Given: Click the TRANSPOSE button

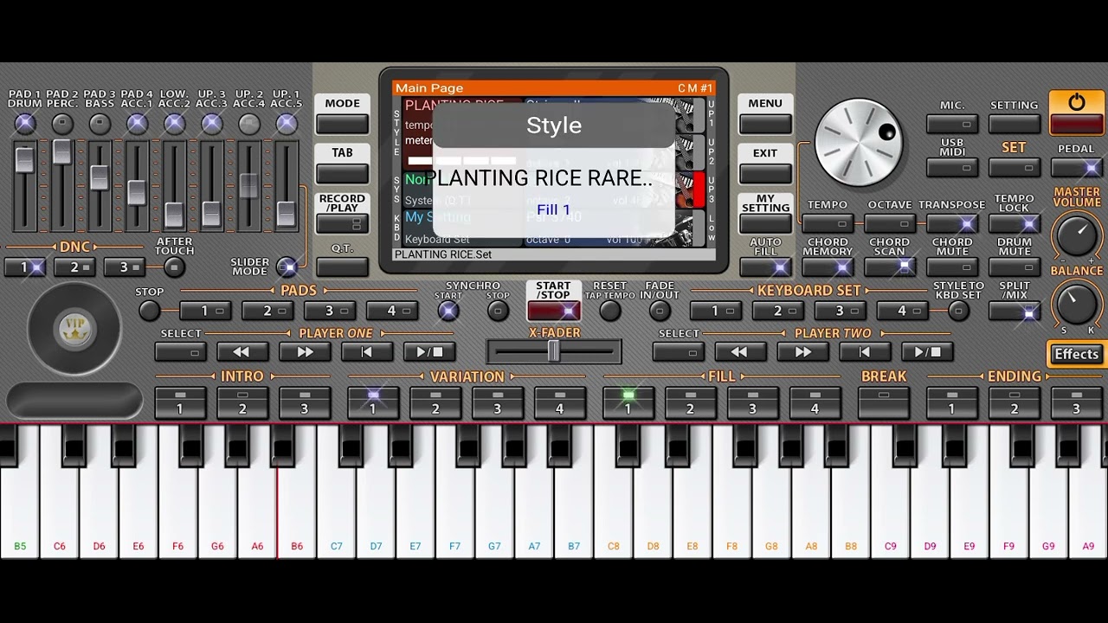Looking at the screenshot, I should 952,224.
